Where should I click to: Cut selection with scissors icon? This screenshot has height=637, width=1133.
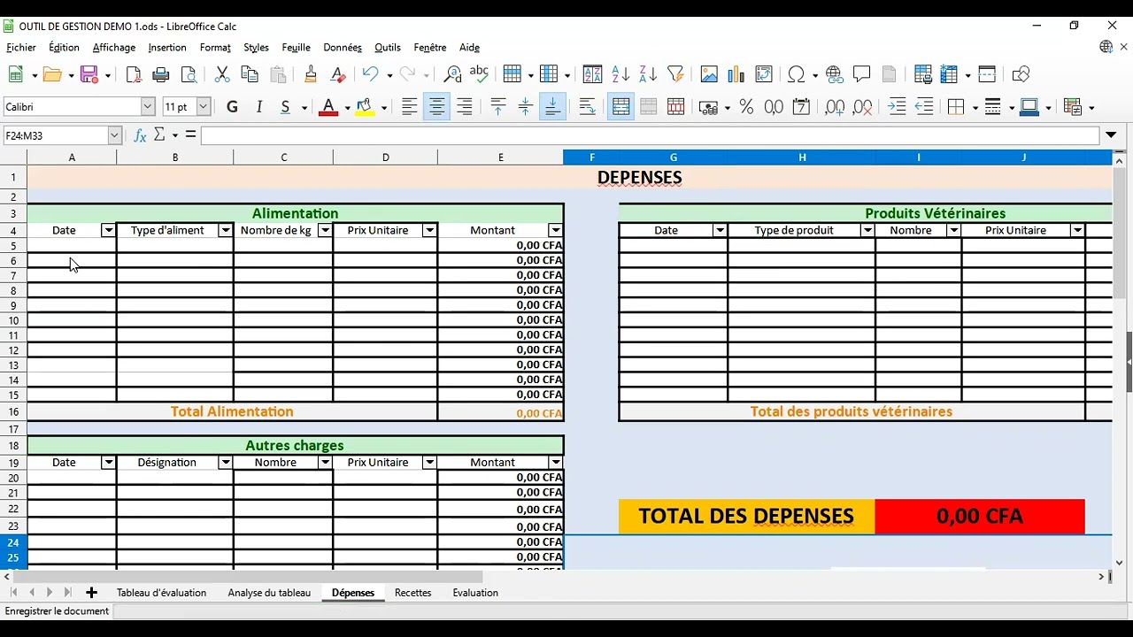(222, 74)
